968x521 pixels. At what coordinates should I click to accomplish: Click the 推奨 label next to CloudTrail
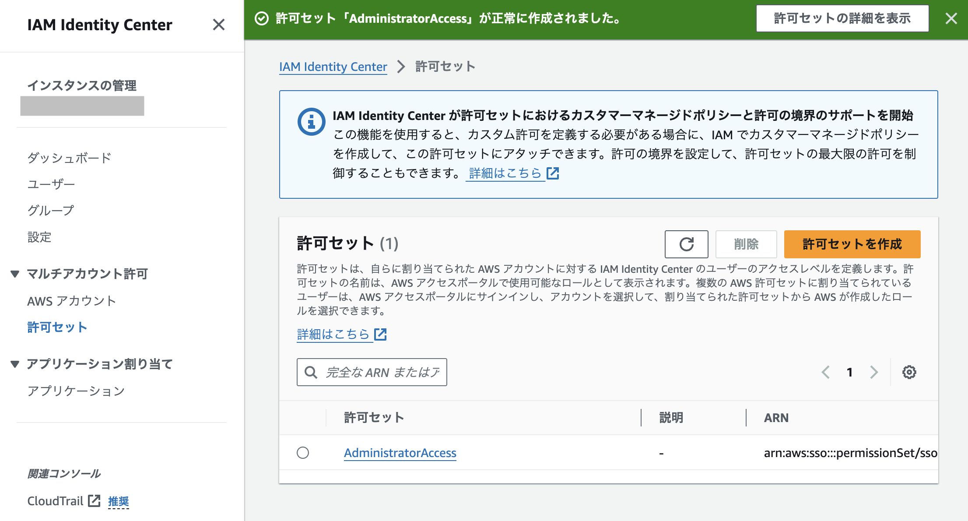click(x=119, y=501)
